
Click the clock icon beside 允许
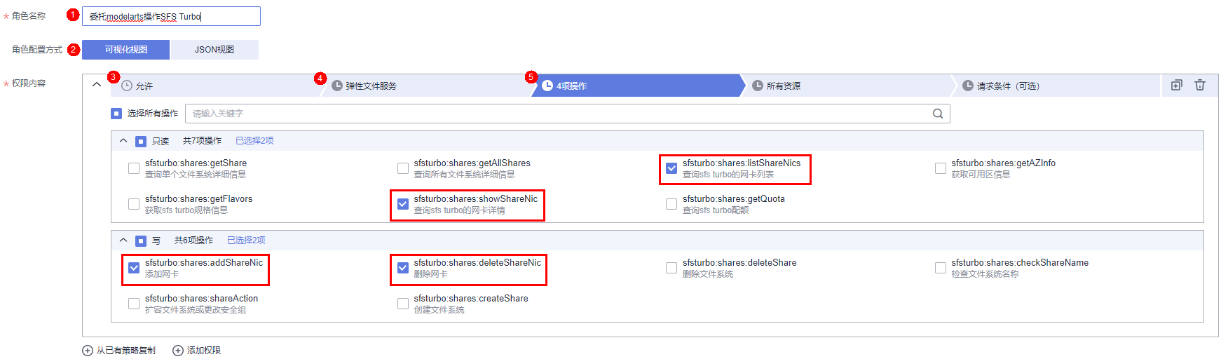pos(127,86)
